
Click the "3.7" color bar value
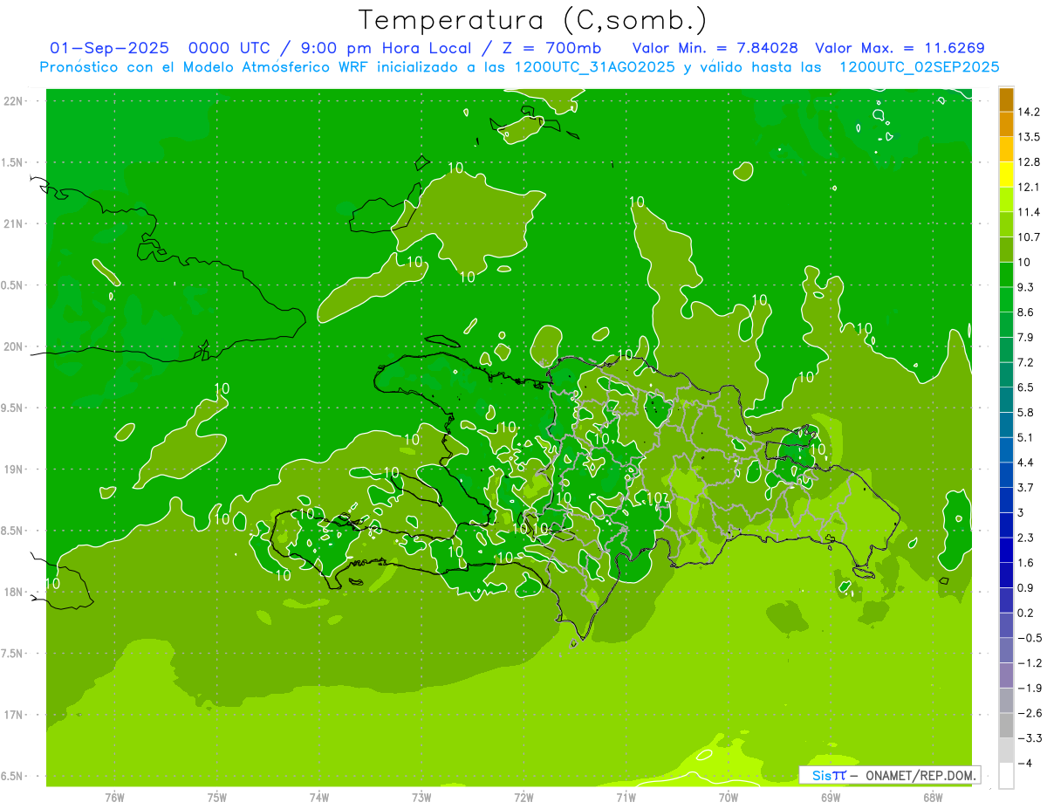(1026, 488)
